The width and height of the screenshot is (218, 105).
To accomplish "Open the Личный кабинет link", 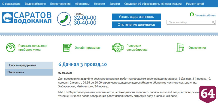I will tap(205, 15).
